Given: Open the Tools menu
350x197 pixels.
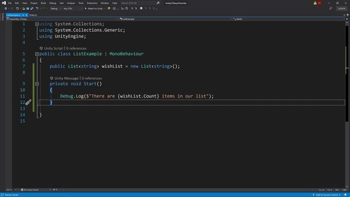Looking at the screenshot, I should coord(81,3).
